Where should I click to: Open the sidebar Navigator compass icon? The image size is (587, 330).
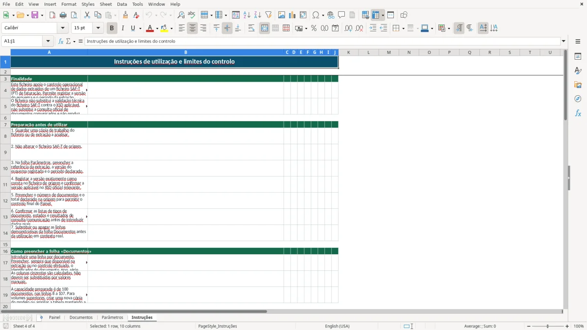pos(578,99)
